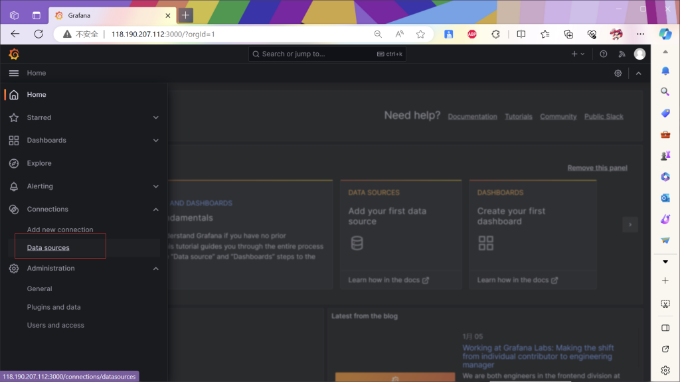This screenshot has height=382, width=680.
Task: Go to next setup card arrow
Action: click(x=630, y=225)
